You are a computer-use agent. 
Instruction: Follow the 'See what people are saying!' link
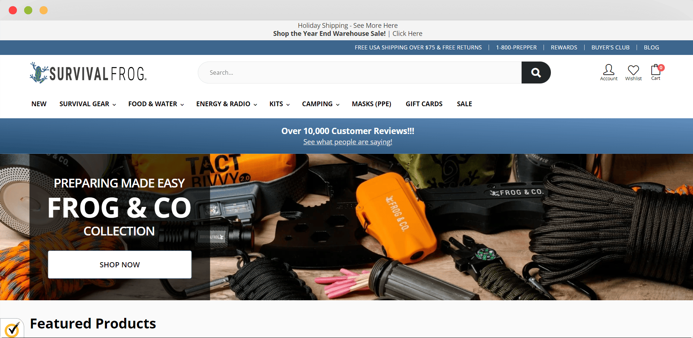click(x=348, y=142)
